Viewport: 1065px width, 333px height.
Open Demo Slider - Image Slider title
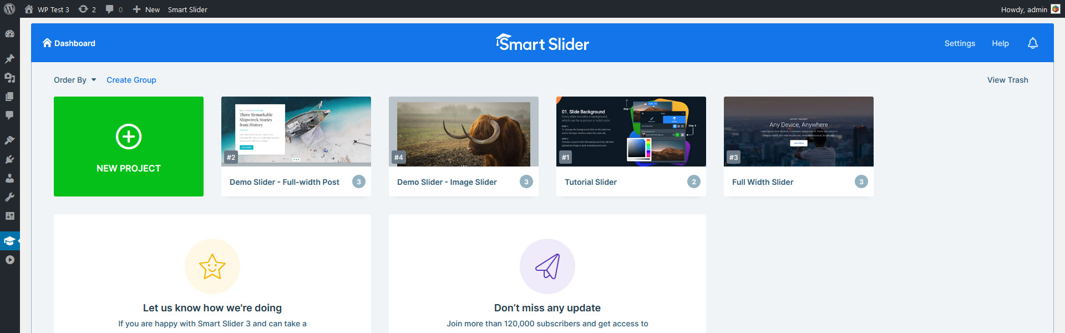click(447, 182)
